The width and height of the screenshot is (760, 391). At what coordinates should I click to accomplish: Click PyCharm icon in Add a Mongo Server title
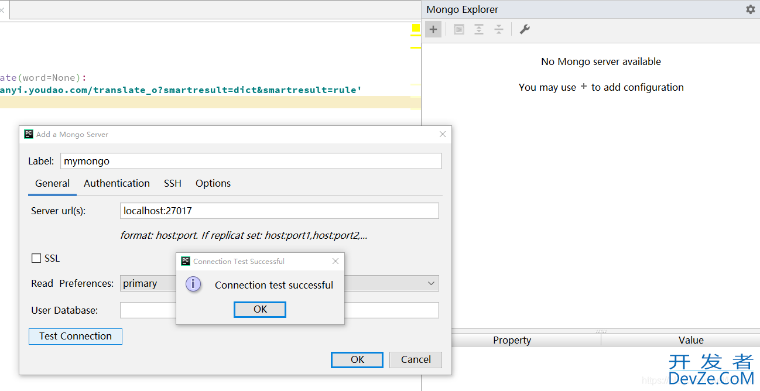[x=29, y=134]
